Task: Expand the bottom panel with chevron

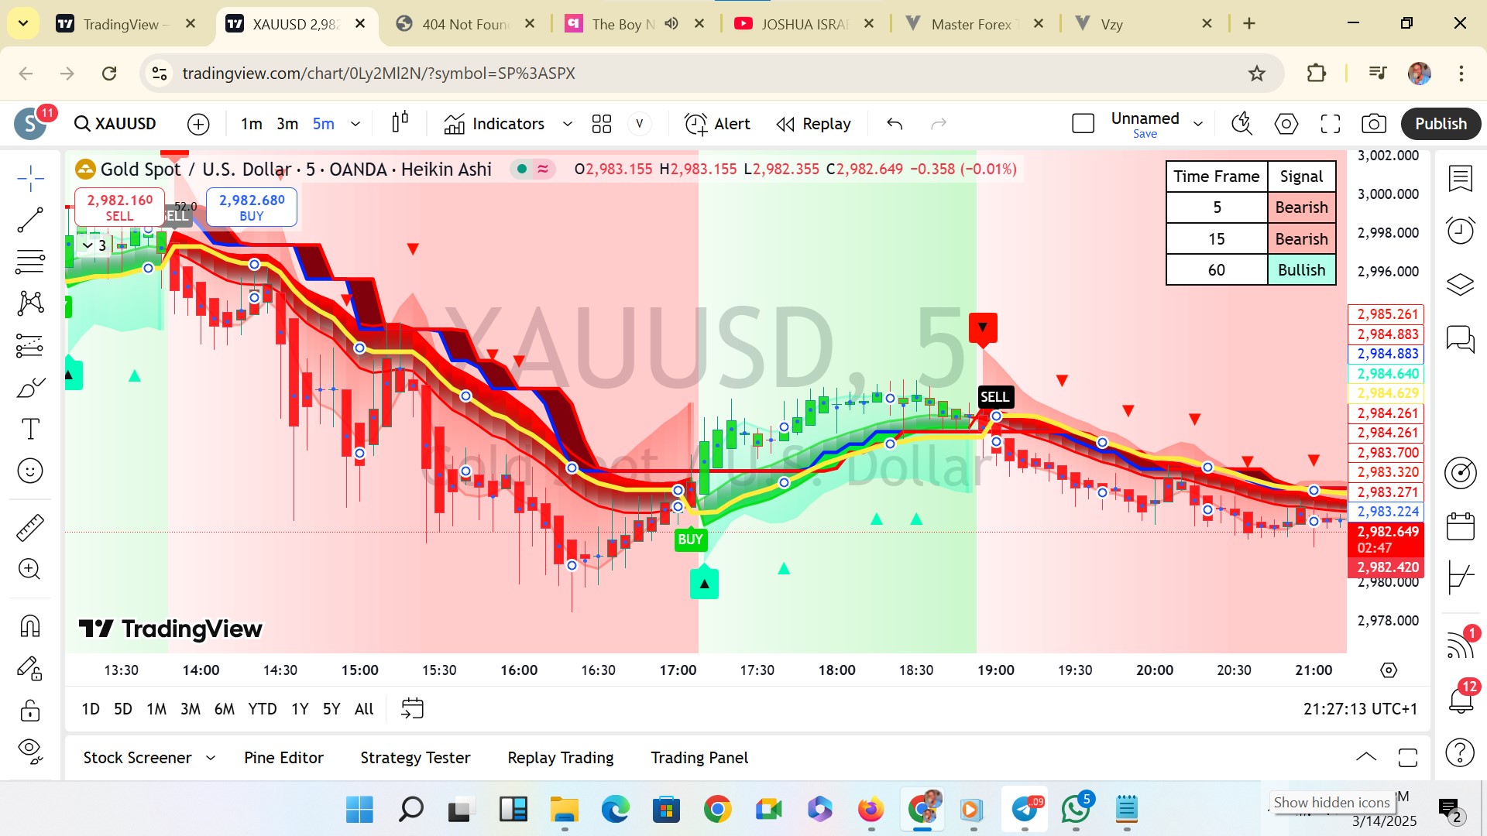Action: [1366, 757]
